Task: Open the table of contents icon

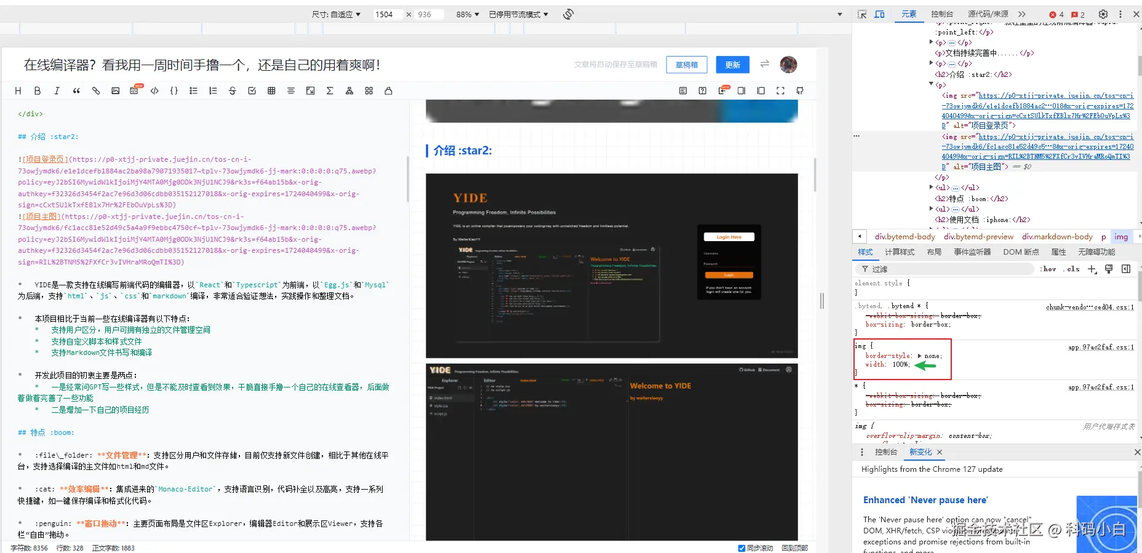Action: click(x=683, y=90)
